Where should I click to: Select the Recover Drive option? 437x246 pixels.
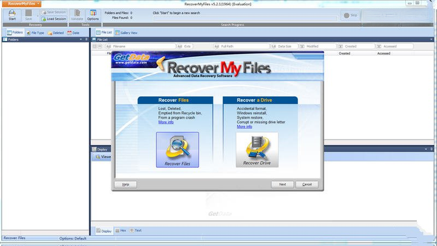pos(257,150)
